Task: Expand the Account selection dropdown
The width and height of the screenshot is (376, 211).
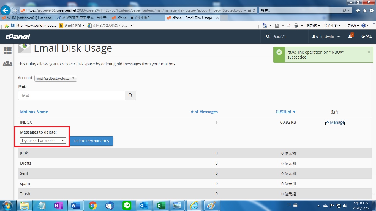Action: [56, 78]
